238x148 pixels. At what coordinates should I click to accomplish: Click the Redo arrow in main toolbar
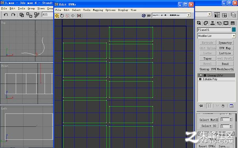(x=13, y=15)
